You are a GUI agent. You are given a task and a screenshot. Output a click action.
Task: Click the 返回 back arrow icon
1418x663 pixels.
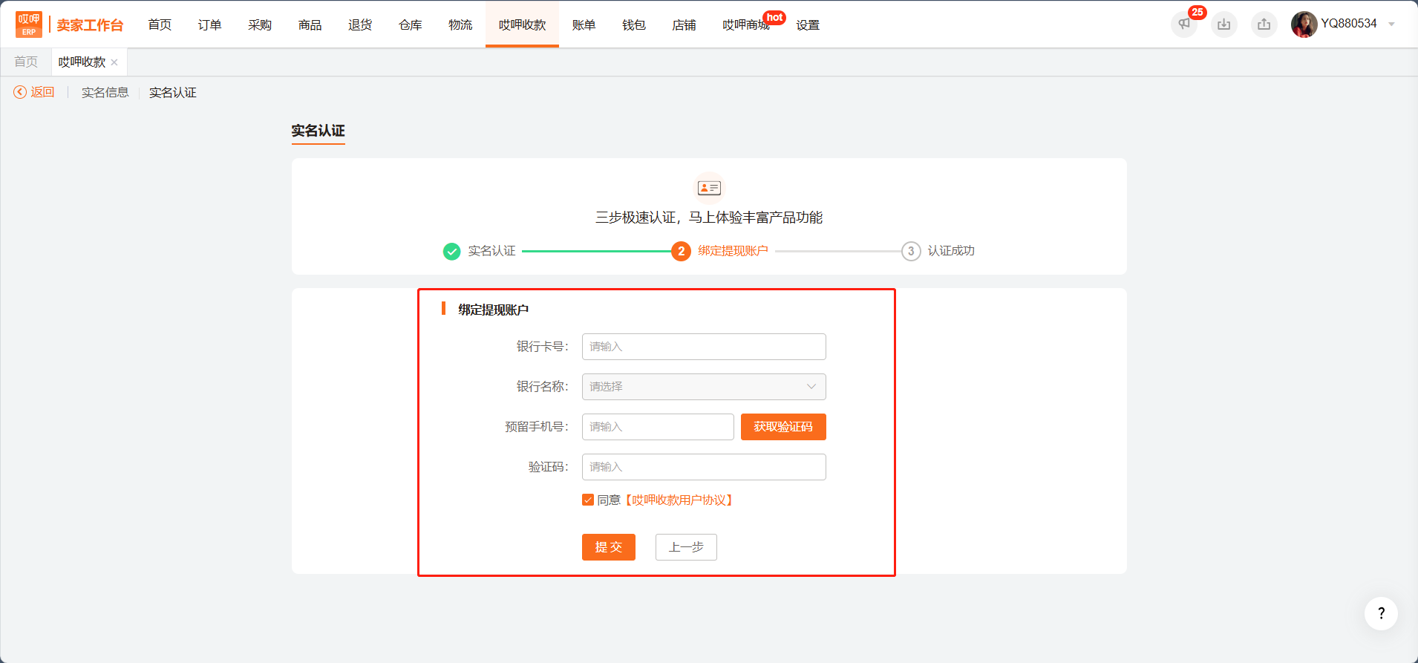coord(20,92)
